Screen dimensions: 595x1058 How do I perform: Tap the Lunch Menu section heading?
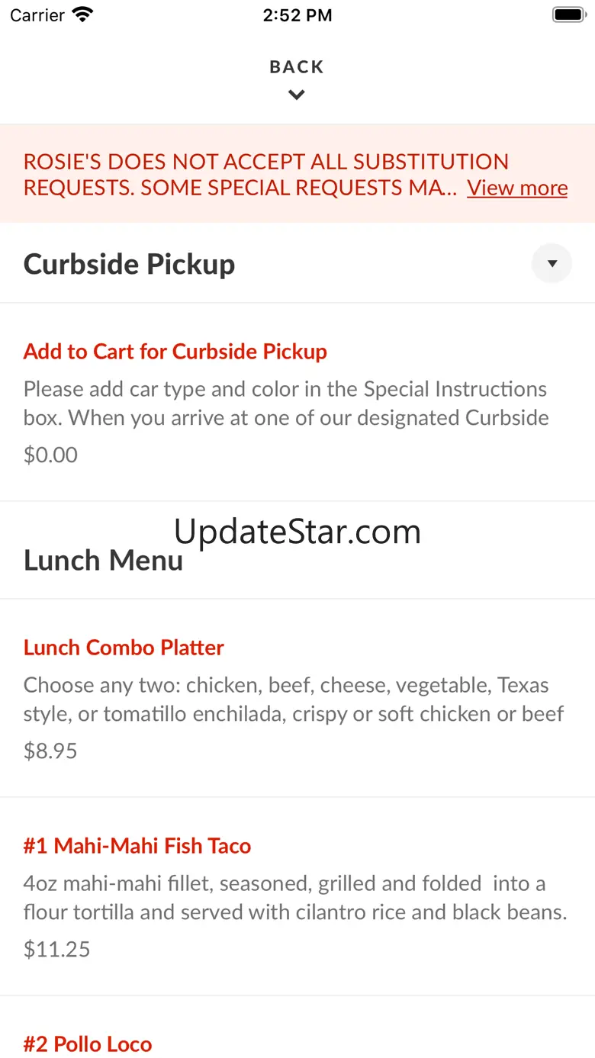(x=103, y=561)
